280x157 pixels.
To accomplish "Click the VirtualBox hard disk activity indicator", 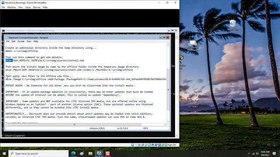I will tap(133, 145).
